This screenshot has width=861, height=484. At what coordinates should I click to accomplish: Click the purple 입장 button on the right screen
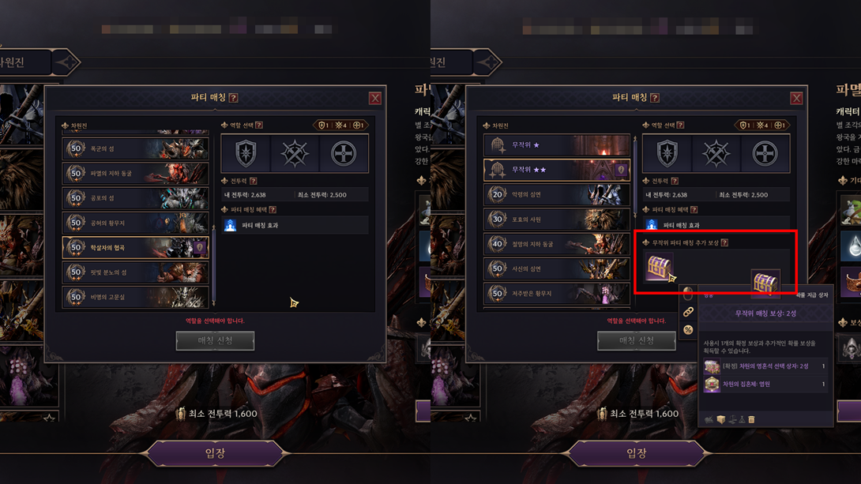(x=637, y=453)
